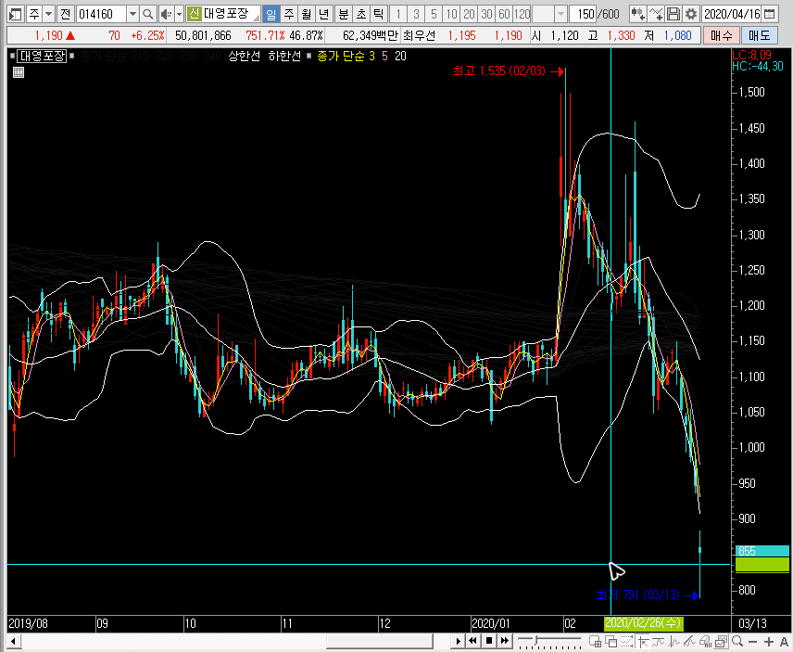Image resolution: width=793 pixels, height=652 pixels.
Task: Select interval 120 button
Action: click(522, 14)
